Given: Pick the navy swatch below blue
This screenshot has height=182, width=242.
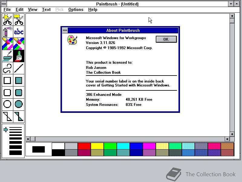Looking at the screenshot, I should click(x=136, y=153).
